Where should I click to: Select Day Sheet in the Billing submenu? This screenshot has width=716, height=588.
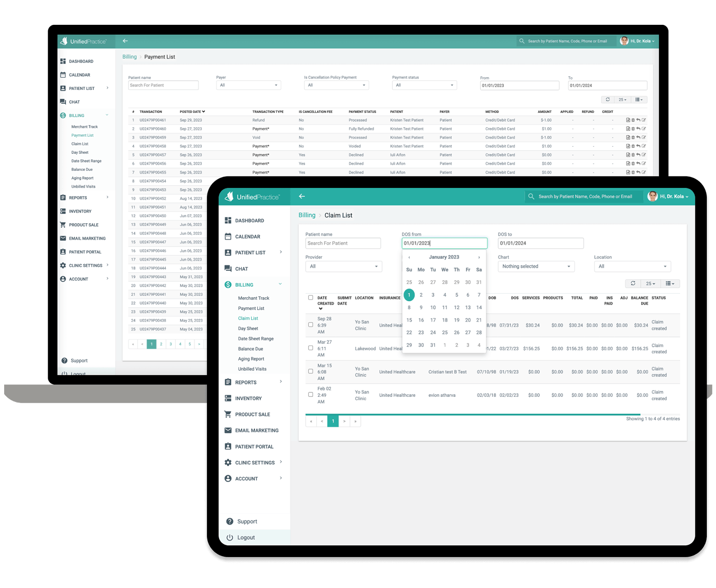(x=248, y=328)
